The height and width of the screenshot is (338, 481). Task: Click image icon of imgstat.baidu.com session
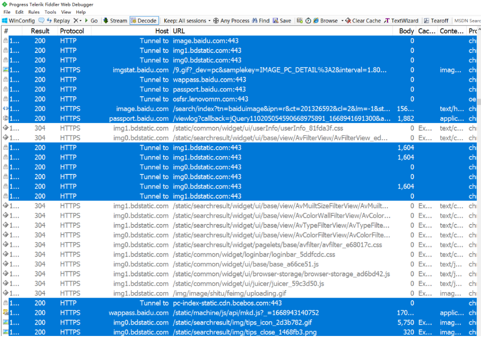[5, 70]
